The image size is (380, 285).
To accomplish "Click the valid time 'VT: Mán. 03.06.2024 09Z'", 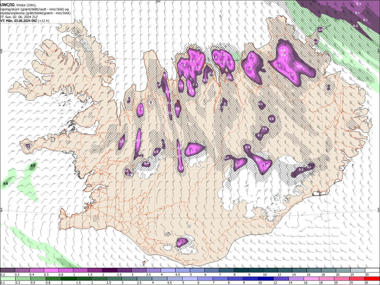I will (x=18, y=21).
